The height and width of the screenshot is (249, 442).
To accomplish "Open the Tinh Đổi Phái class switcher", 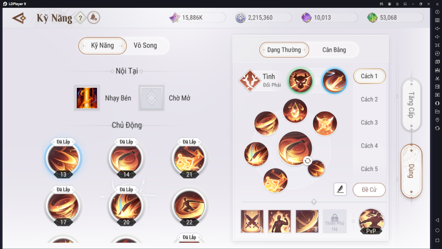I will pos(261,80).
